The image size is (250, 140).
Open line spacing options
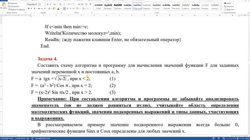click(x=78, y=9)
